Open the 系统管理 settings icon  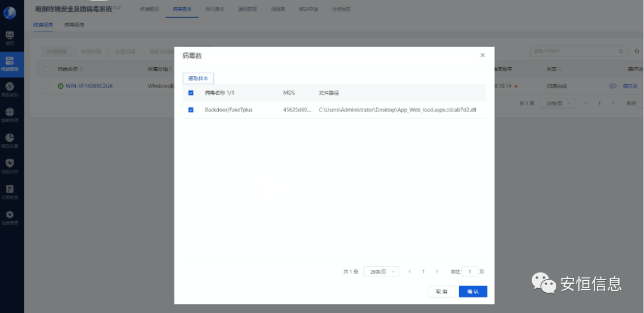click(x=10, y=217)
